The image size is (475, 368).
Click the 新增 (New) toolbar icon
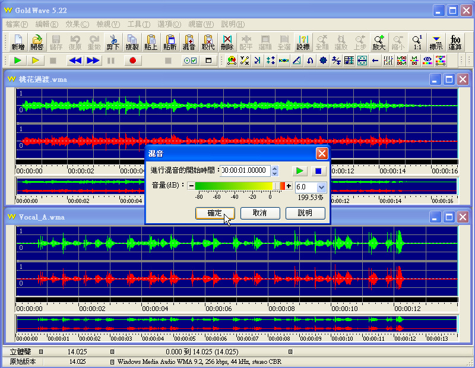[18, 42]
